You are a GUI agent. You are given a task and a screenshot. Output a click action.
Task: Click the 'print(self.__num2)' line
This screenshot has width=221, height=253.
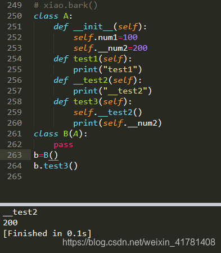pos(118,123)
